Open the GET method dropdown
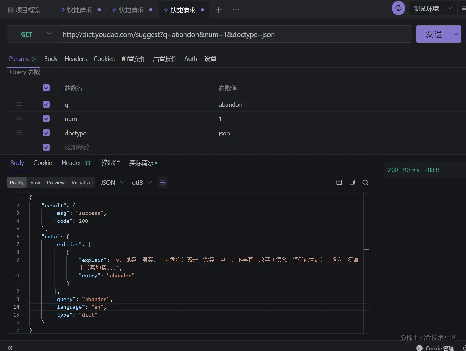The width and height of the screenshot is (466, 351). pyautogui.click(x=49, y=34)
